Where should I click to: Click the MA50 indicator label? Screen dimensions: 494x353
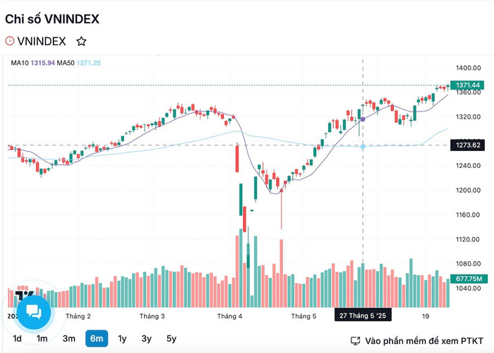[x=66, y=63]
